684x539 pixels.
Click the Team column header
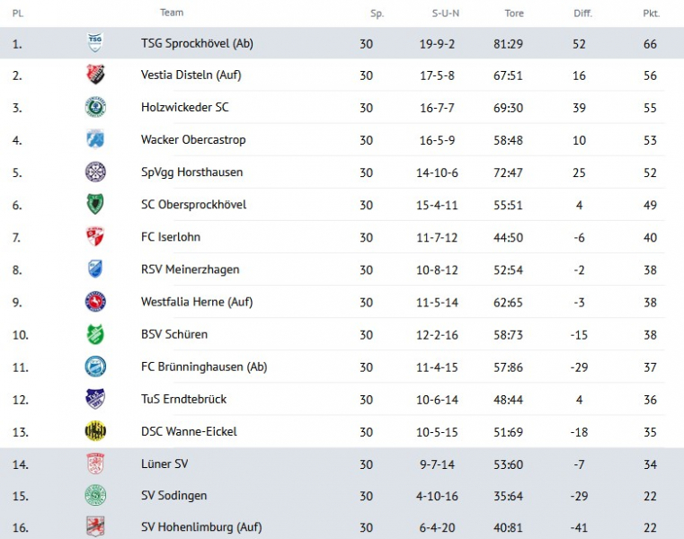coord(172,13)
